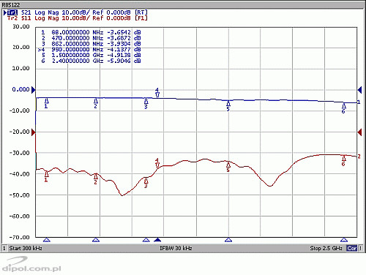Click the blue reference level arrow at 0.000

tap(34, 90)
